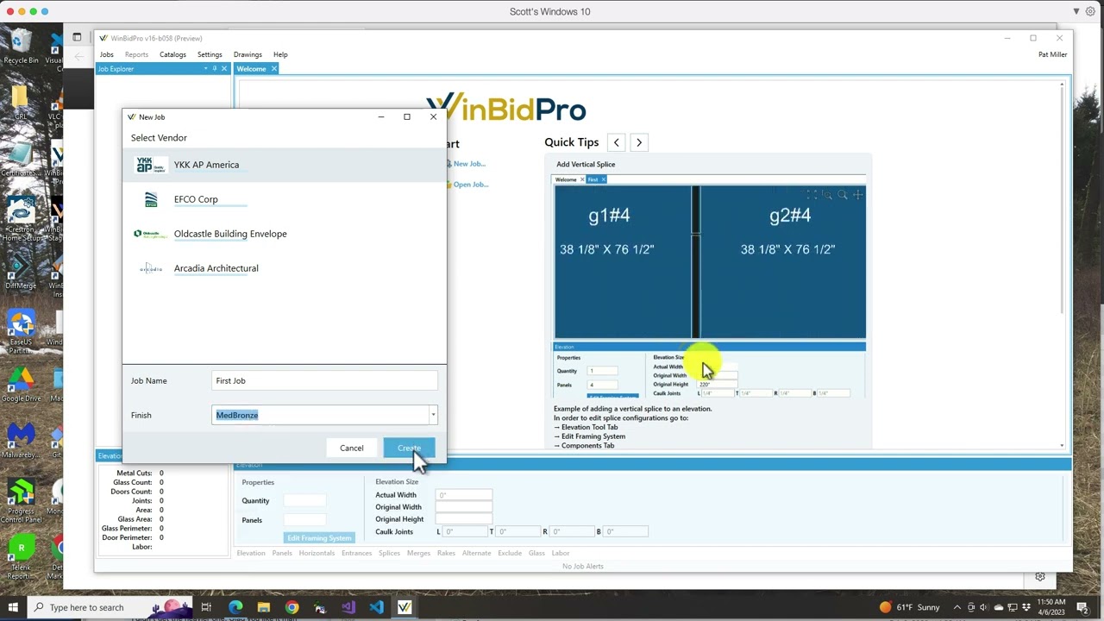Pin the Job Explorer panel
Screen dimensions: 1104x621
(x=215, y=69)
